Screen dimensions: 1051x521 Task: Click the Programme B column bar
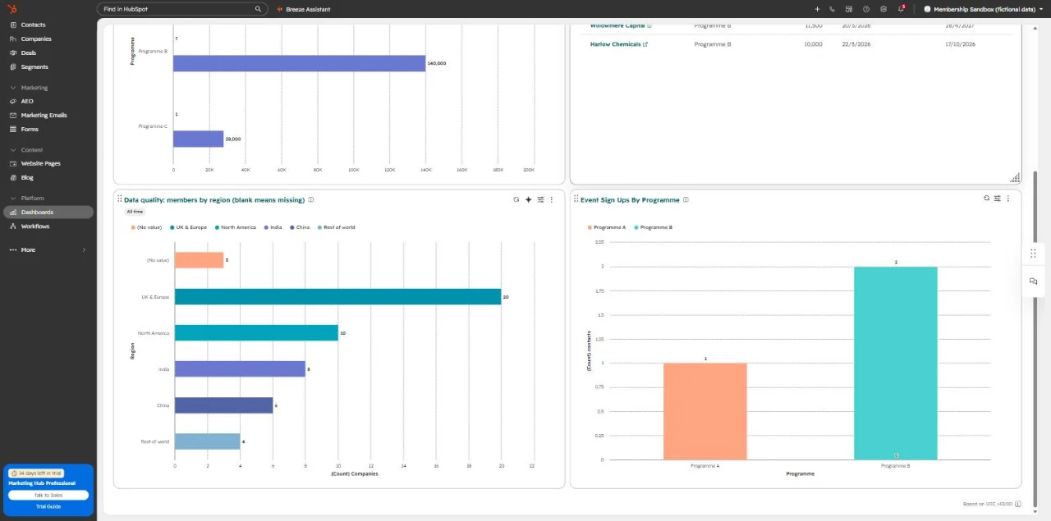pyautogui.click(x=895, y=363)
